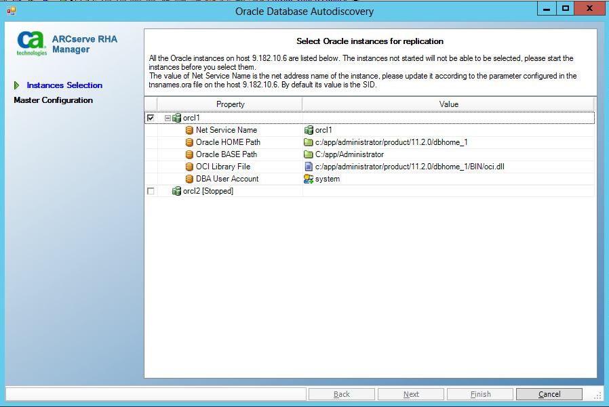Click the Property column header
The width and height of the screenshot is (609, 407).
click(x=230, y=104)
